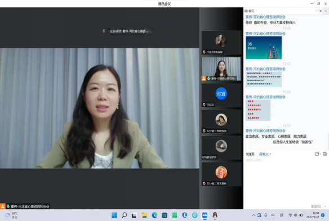329x221 pixels.
Task: Expand the arrow next to 发送(S)
Action: 325,206
